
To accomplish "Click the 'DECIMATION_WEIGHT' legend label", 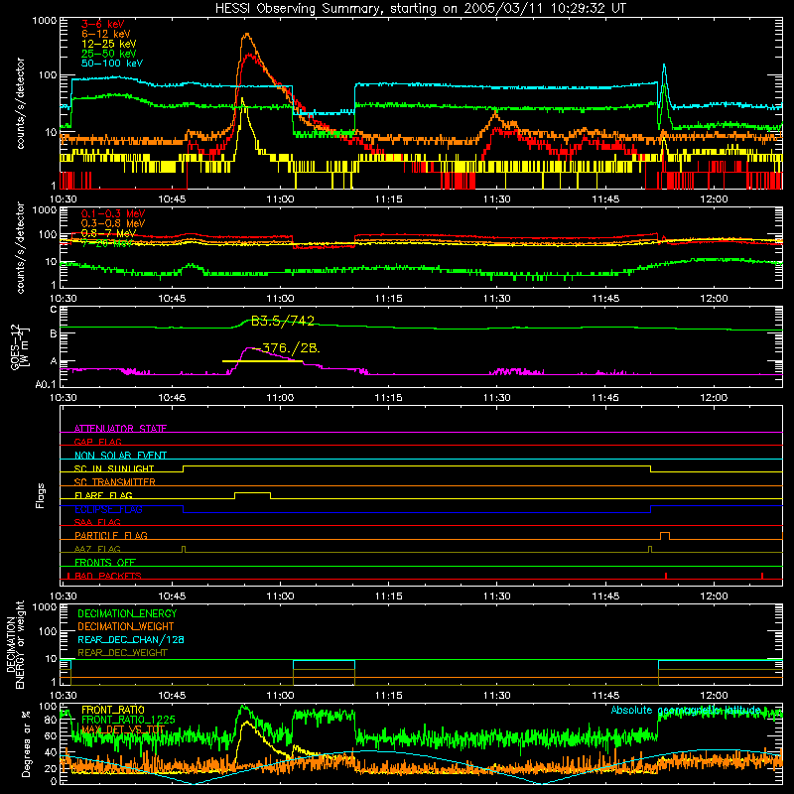I will pyautogui.click(x=126, y=626).
